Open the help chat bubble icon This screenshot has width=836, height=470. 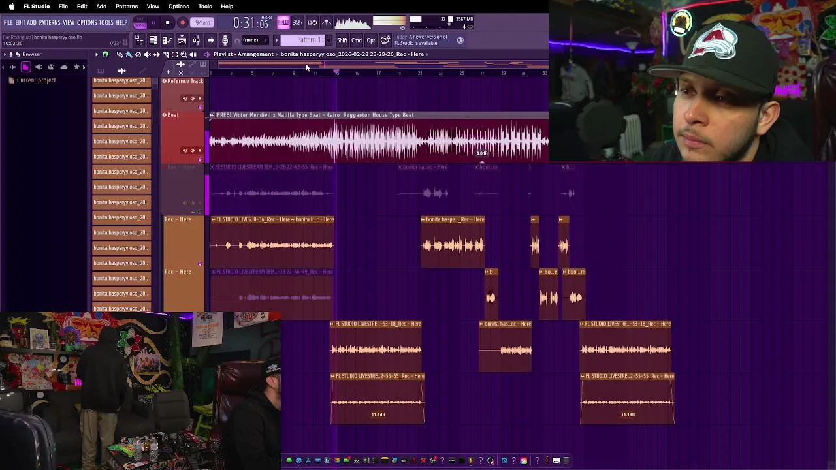point(387,40)
